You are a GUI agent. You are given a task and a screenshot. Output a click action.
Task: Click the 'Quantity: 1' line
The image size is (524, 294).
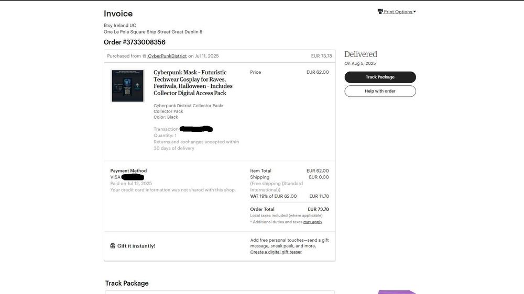(x=165, y=135)
